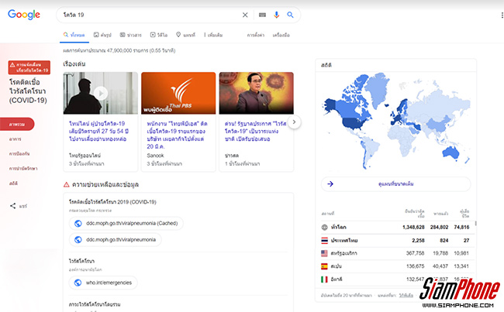Clear the search box text
The width and height of the screenshot is (504, 312).
click(x=245, y=15)
